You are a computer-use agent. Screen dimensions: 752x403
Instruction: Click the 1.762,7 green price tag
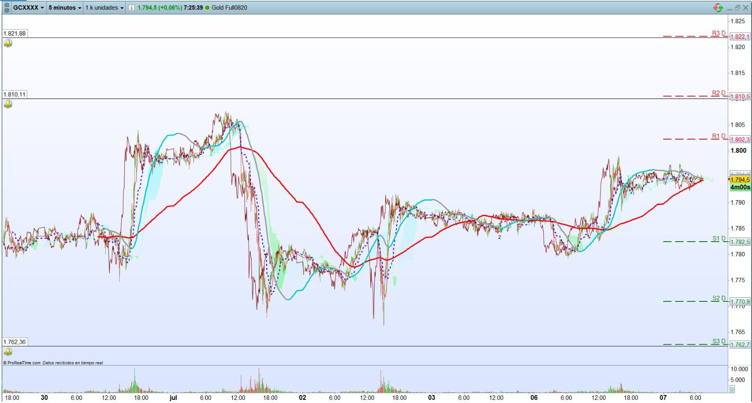(x=740, y=345)
